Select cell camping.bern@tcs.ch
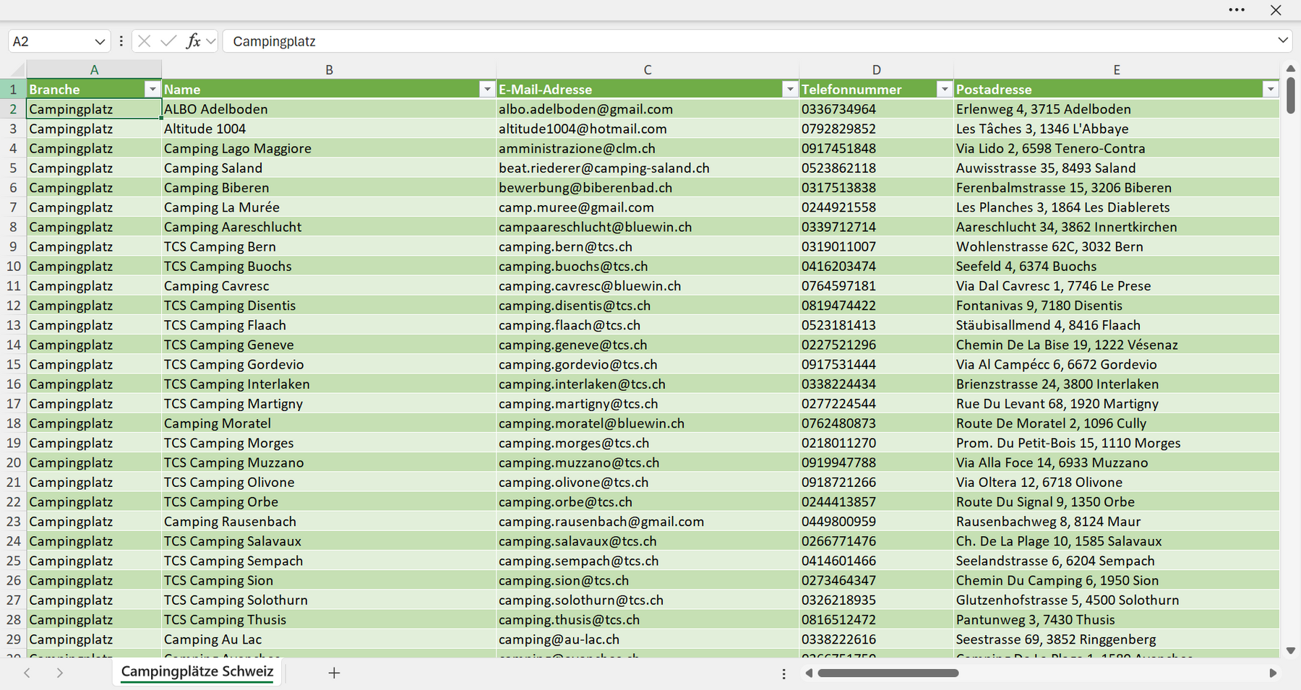 (x=648, y=246)
